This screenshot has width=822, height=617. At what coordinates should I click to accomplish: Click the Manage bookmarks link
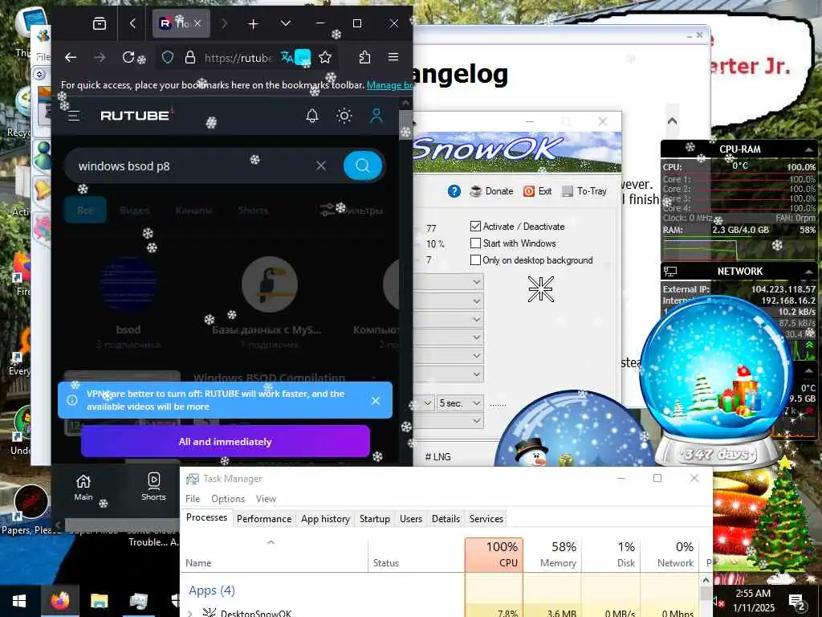point(389,85)
